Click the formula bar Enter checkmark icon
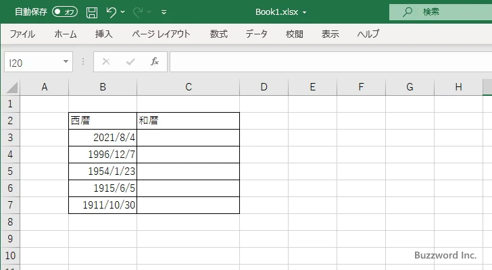 pos(130,61)
